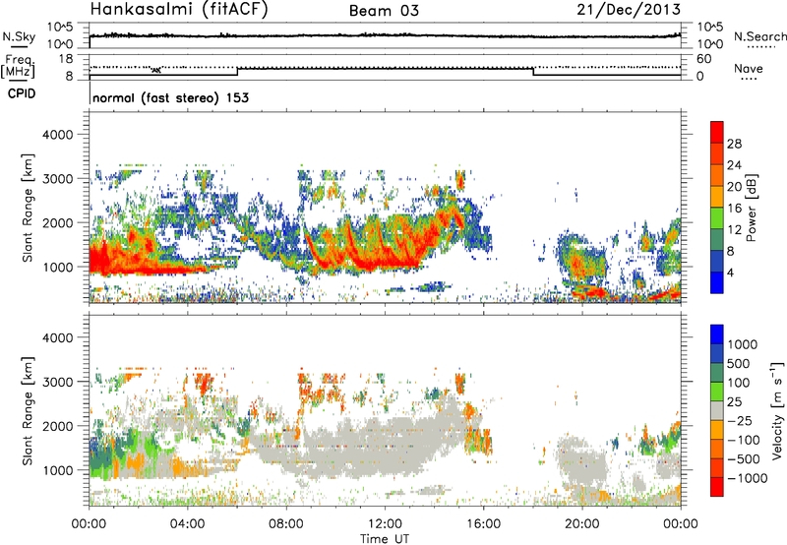Click the red bottom of velocity colorbar
The height and width of the screenshot is (545, 787).
click(x=717, y=487)
